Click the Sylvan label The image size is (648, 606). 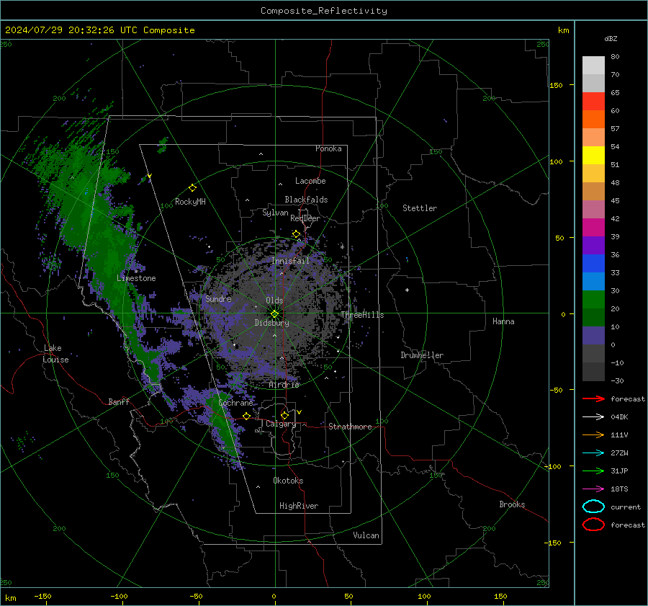pyautogui.click(x=275, y=213)
